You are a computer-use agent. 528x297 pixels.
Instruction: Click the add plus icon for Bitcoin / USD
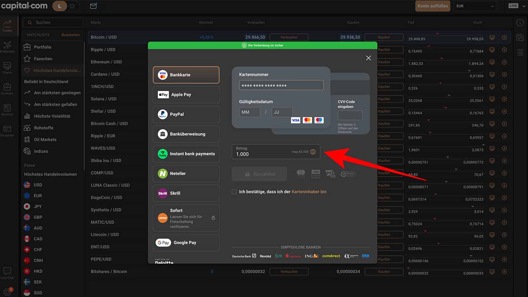pyautogui.click(x=504, y=37)
